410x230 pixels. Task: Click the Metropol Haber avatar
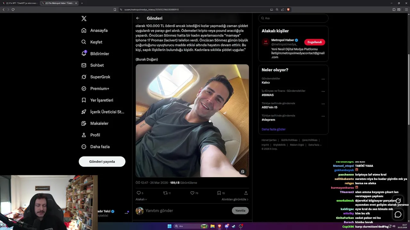tap(266, 42)
